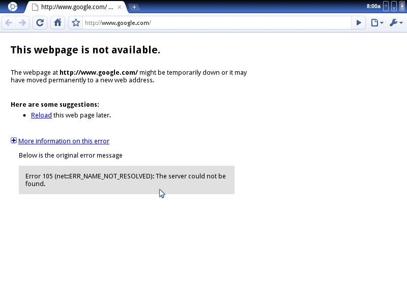The width and height of the screenshot is (407, 305).
Task: Bookmark this page with the star icon
Action: (x=76, y=23)
